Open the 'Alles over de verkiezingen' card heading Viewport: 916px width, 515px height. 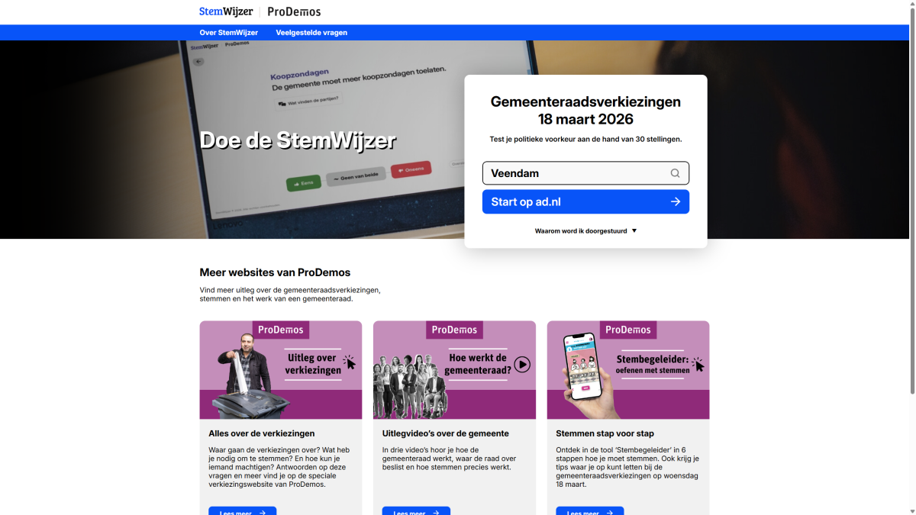(x=261, y=433)
